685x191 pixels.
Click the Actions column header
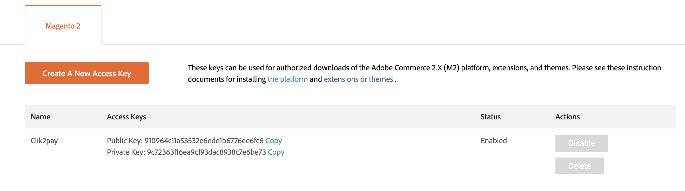(x=567, y=117)
